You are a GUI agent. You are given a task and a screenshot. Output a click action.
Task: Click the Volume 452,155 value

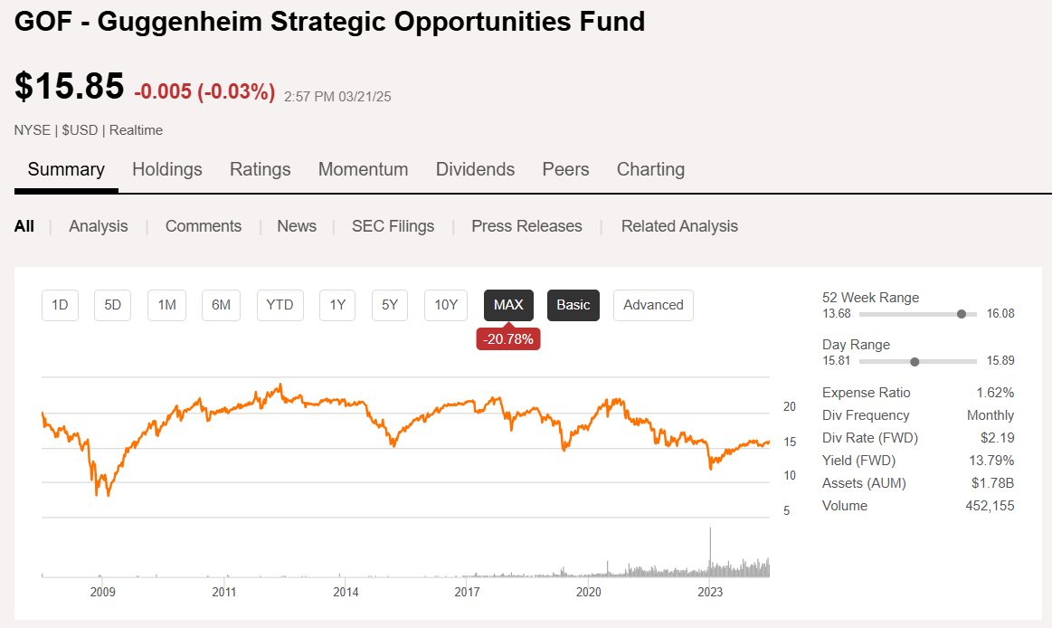point(990,506)
